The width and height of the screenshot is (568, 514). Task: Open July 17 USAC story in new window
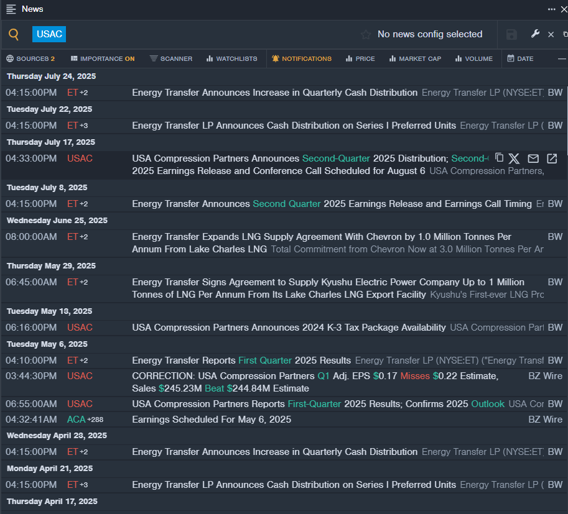(552, 158)
